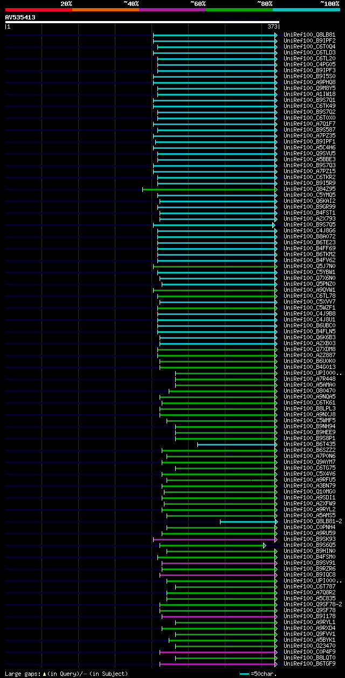Screen dimensions: 345x678
Task: Select the UniRef100_A2X793 entry
Action: point(309,219)
